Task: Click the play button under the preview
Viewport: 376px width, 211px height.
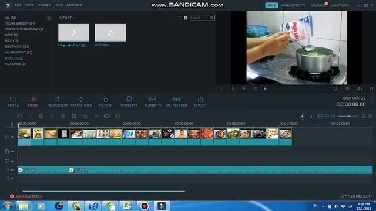Action: click(x=244, y=89)
